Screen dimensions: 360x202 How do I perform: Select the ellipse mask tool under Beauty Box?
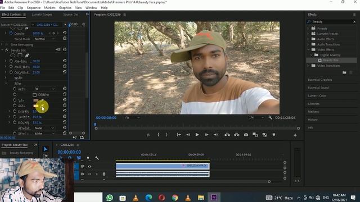(x=12, y=56)
